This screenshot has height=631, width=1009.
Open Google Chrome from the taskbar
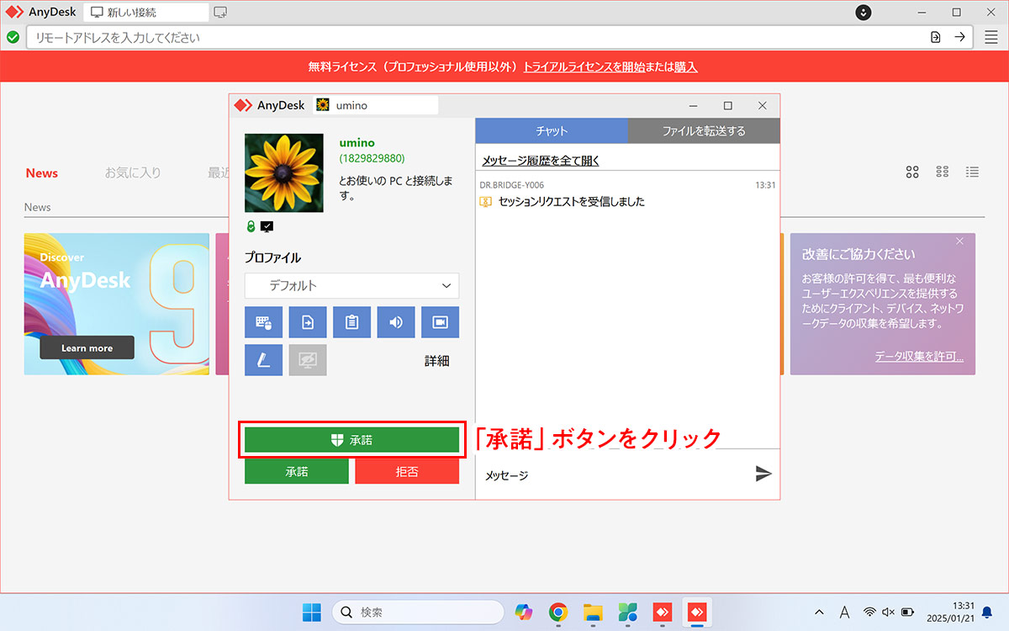point(558,612)
